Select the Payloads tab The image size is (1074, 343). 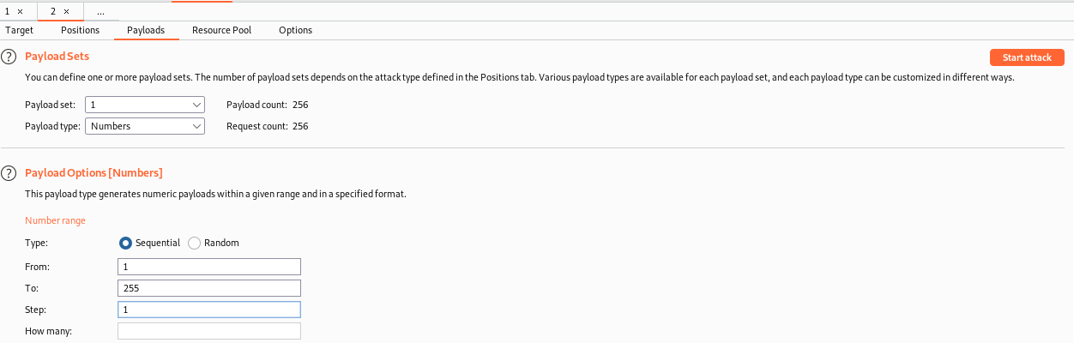coord(146,30)
